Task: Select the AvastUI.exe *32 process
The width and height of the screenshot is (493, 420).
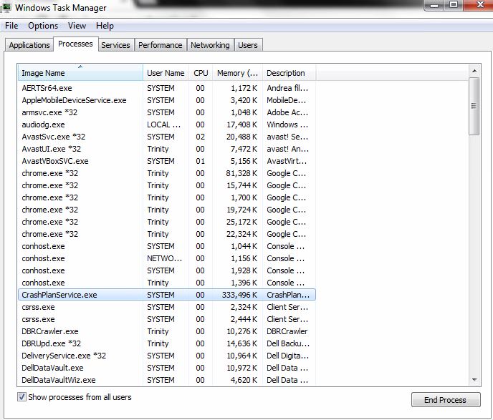Action: coord(167,149)
